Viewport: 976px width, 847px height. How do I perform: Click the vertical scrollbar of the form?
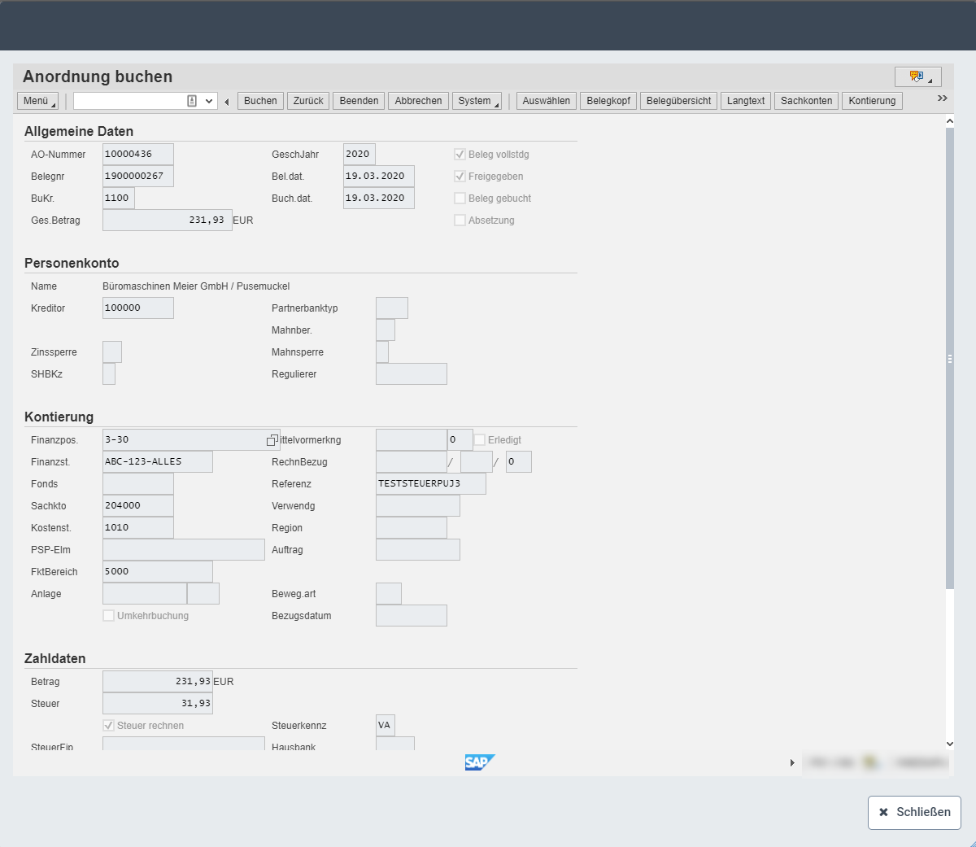pyautogui.click(x=949, y=358)
